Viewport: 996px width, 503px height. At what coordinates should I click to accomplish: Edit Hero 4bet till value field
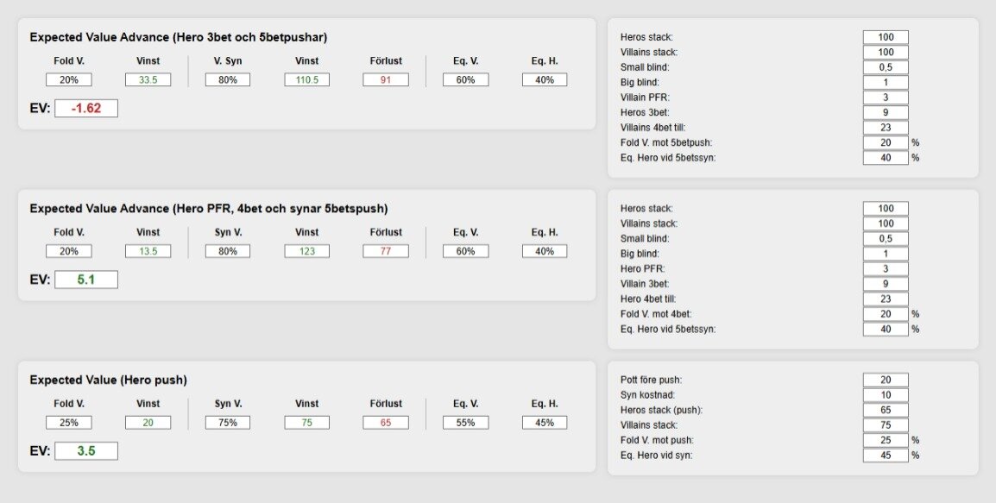[886, 299]
